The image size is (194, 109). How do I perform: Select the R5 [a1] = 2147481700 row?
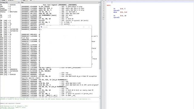pos(9,29)
